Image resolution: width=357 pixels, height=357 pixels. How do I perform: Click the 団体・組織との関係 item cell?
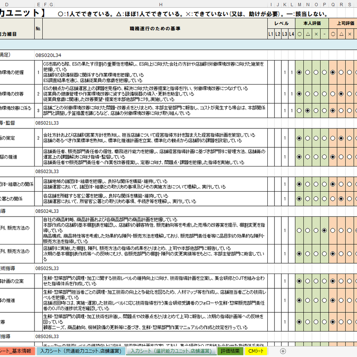[17, 184]
